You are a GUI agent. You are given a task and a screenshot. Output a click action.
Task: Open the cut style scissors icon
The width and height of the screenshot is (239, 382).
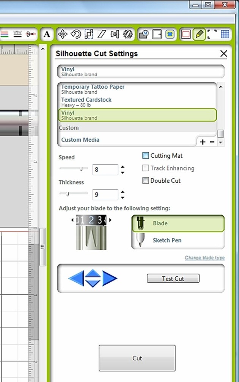31,34
